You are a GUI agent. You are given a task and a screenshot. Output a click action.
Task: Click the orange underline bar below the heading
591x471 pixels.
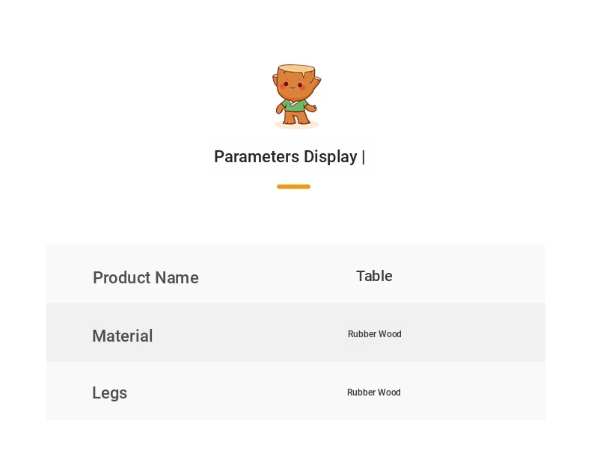293,186
